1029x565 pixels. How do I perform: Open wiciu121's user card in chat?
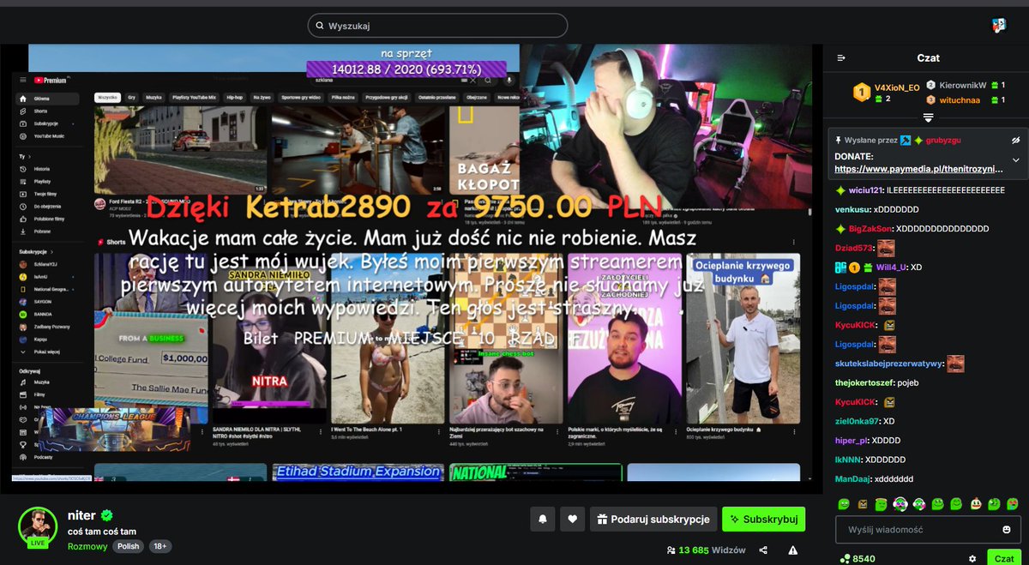pyautogui.click(x=865, y=189)
